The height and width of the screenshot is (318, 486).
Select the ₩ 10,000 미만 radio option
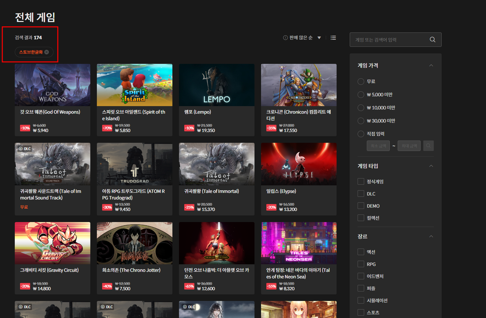pos(361,108)
